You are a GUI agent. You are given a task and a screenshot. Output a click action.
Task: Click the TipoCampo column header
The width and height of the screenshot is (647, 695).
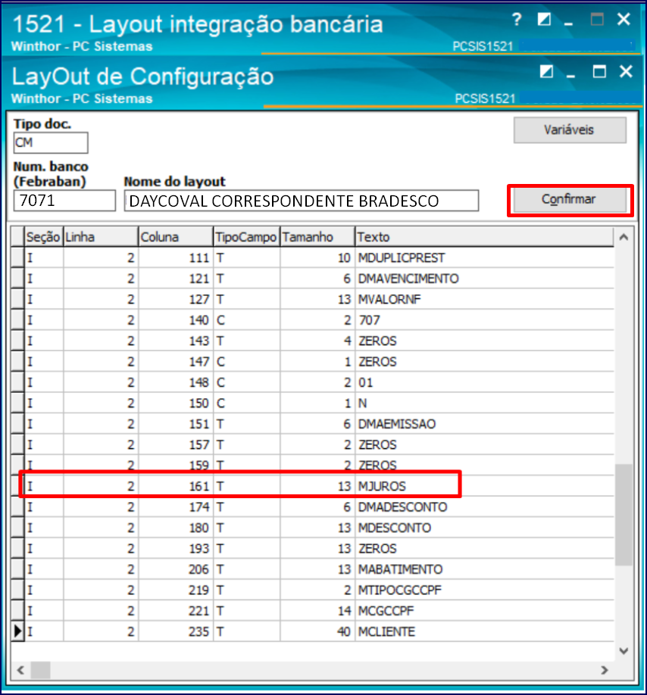click(246, 237)
